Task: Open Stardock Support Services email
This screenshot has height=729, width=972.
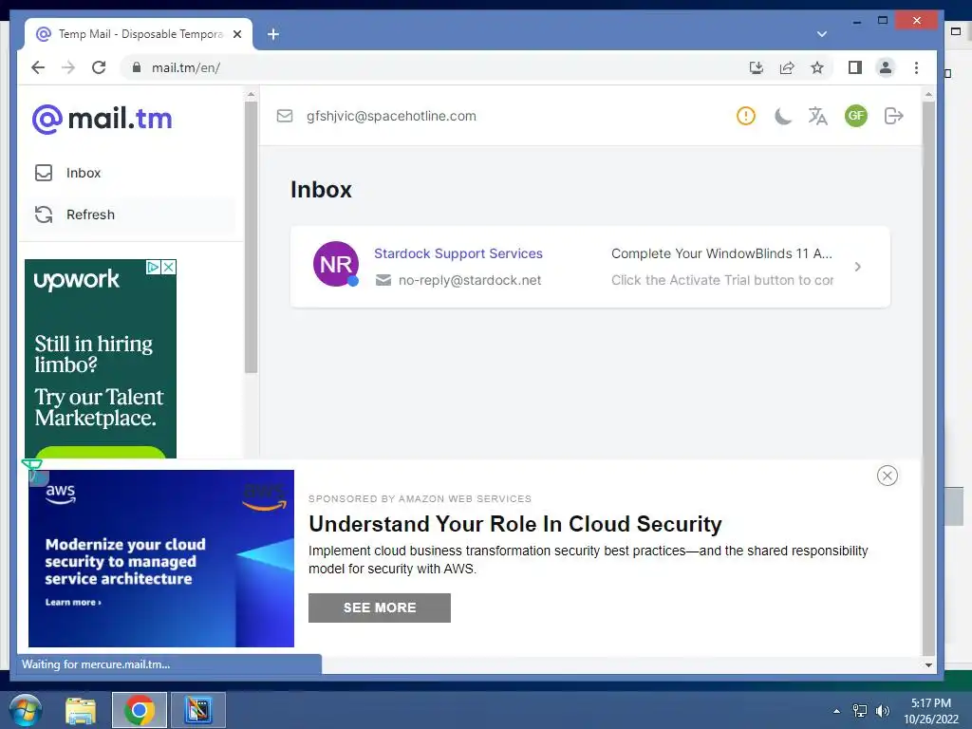Action: (x=590, y=267)
